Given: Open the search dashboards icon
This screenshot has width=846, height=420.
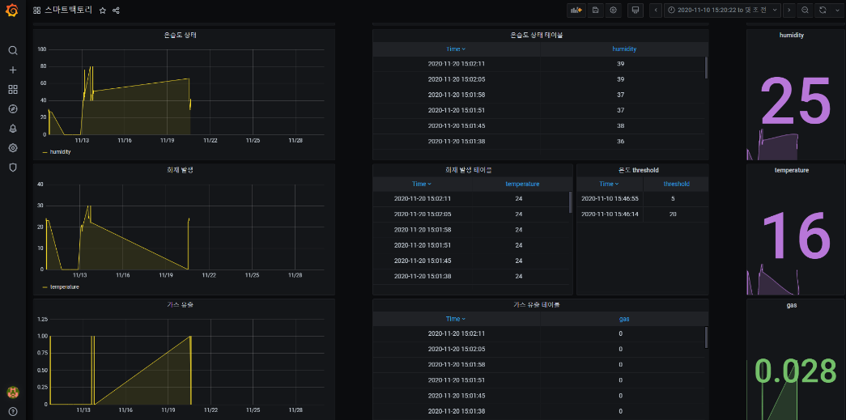Looking at the screenshot, I should (13, 51).
